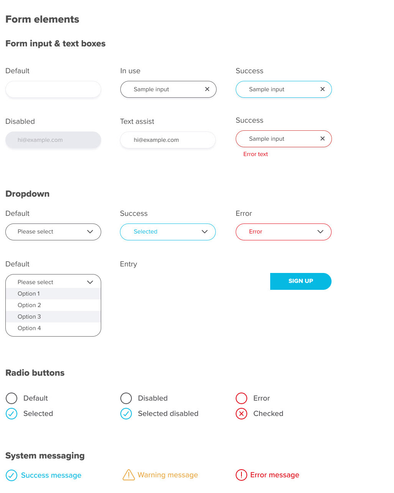Clear the In use sample input field
Viewport: 394px width, 493px height.
[x=207, y=89]
